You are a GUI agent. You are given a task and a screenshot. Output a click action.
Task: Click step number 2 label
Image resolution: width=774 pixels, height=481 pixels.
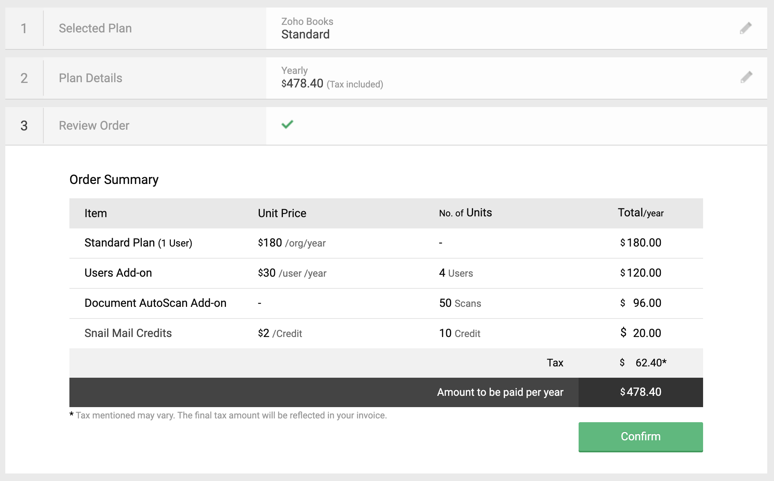pos(24,78)
